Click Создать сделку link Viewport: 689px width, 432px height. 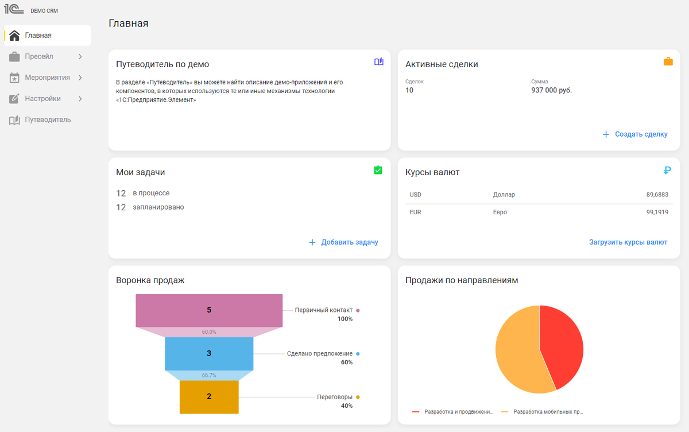click(635, 134)
